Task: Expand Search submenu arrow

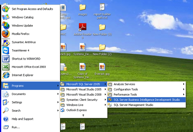Action: point(58,111)
